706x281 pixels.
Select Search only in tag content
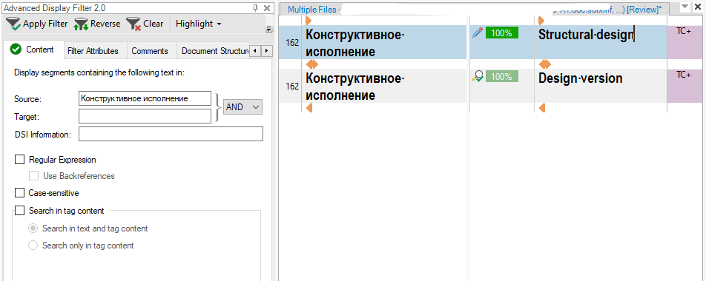click(x=33, y=246)
